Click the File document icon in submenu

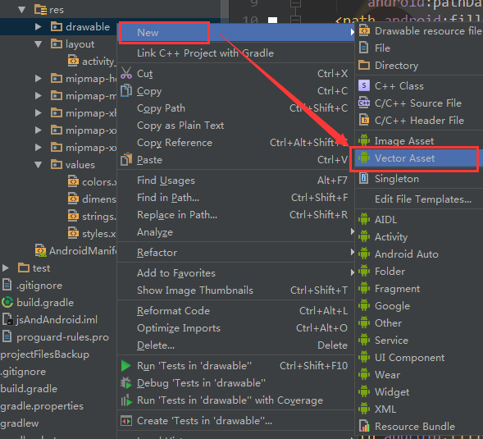click(x=364, y=48)
